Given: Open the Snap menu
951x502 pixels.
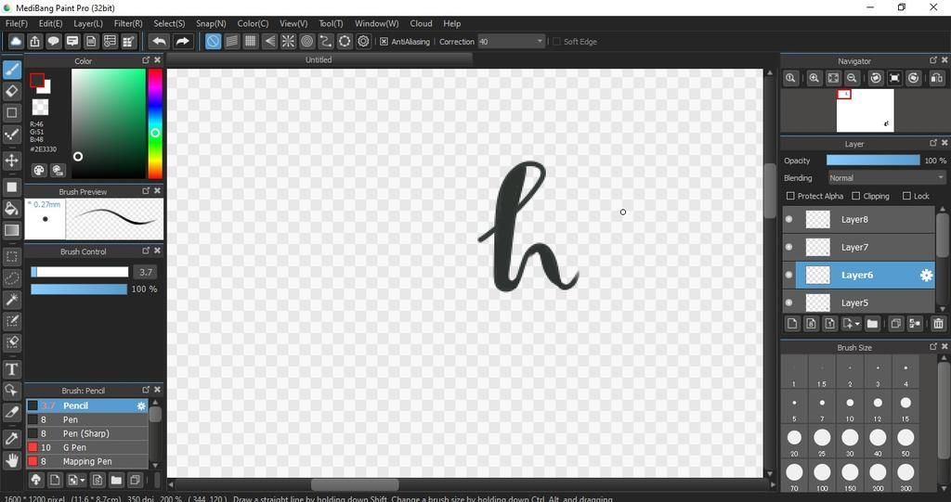Looking at the screenshot, I should [x=211, y=23].
